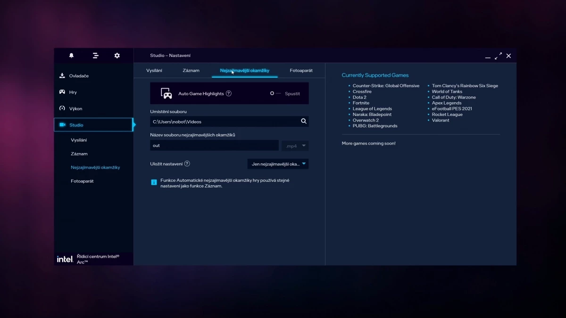Click the highlights file name field 'out'
Viewport: 566px width, 318px height.
tap(214, 146)
